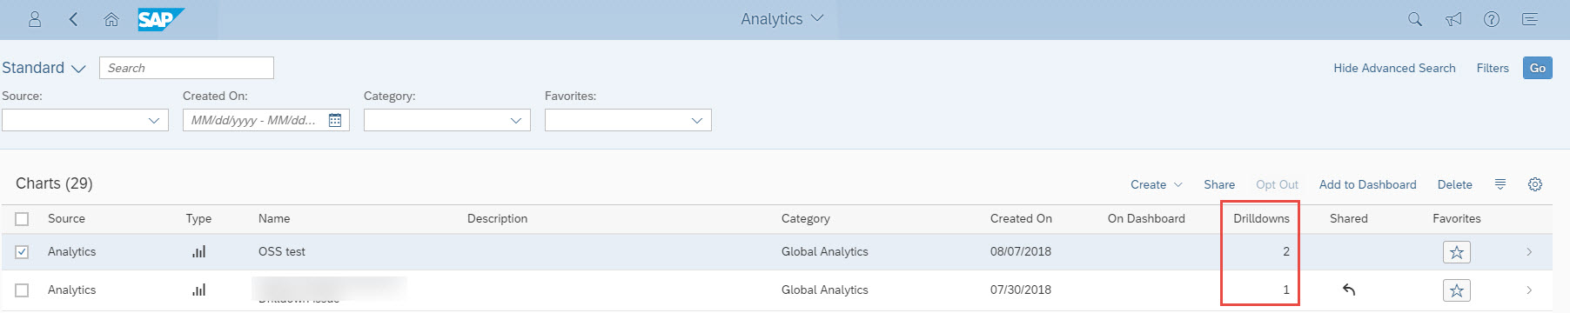Open the Filters link
Screen dimensions: 1570x313
pos(1493,68)
